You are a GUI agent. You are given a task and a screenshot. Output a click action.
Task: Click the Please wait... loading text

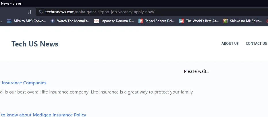(196, 71)
